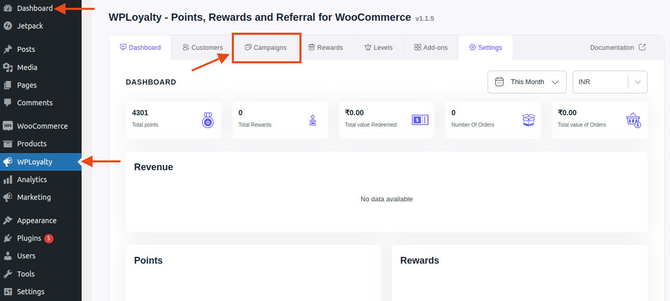Open the Plugins sidebar menu
The image size is (670, 301).
pyautogui.click(x=41, y=238)
